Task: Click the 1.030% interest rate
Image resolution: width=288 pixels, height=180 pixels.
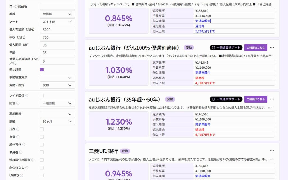Action: [x=119, y=70]
